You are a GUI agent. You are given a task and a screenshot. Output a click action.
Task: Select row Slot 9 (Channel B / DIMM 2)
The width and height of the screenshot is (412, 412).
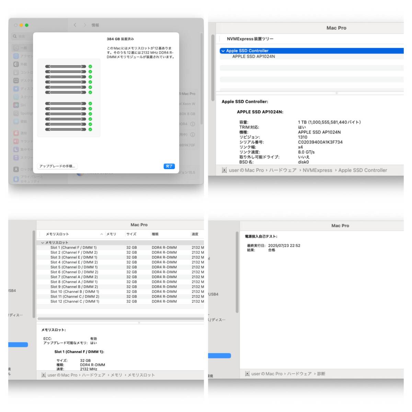click(120, 287)
